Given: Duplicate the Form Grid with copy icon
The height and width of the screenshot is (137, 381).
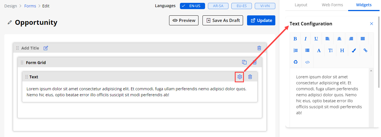Looking at the screenshot, I should [244, 62].
